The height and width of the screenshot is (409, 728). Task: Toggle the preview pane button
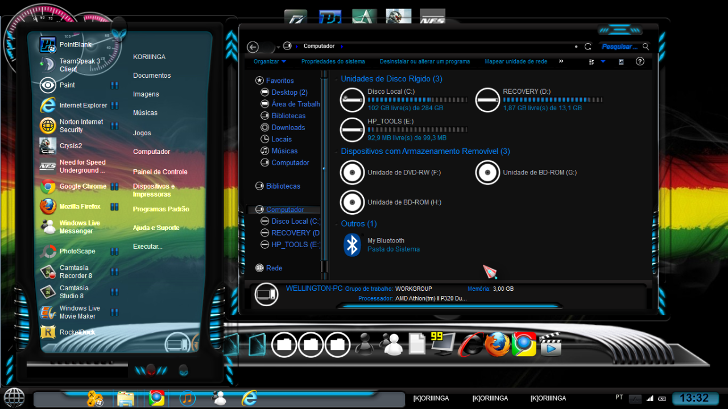621,61
